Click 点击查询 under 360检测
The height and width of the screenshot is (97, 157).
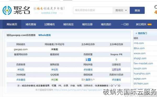pos(21,80)
